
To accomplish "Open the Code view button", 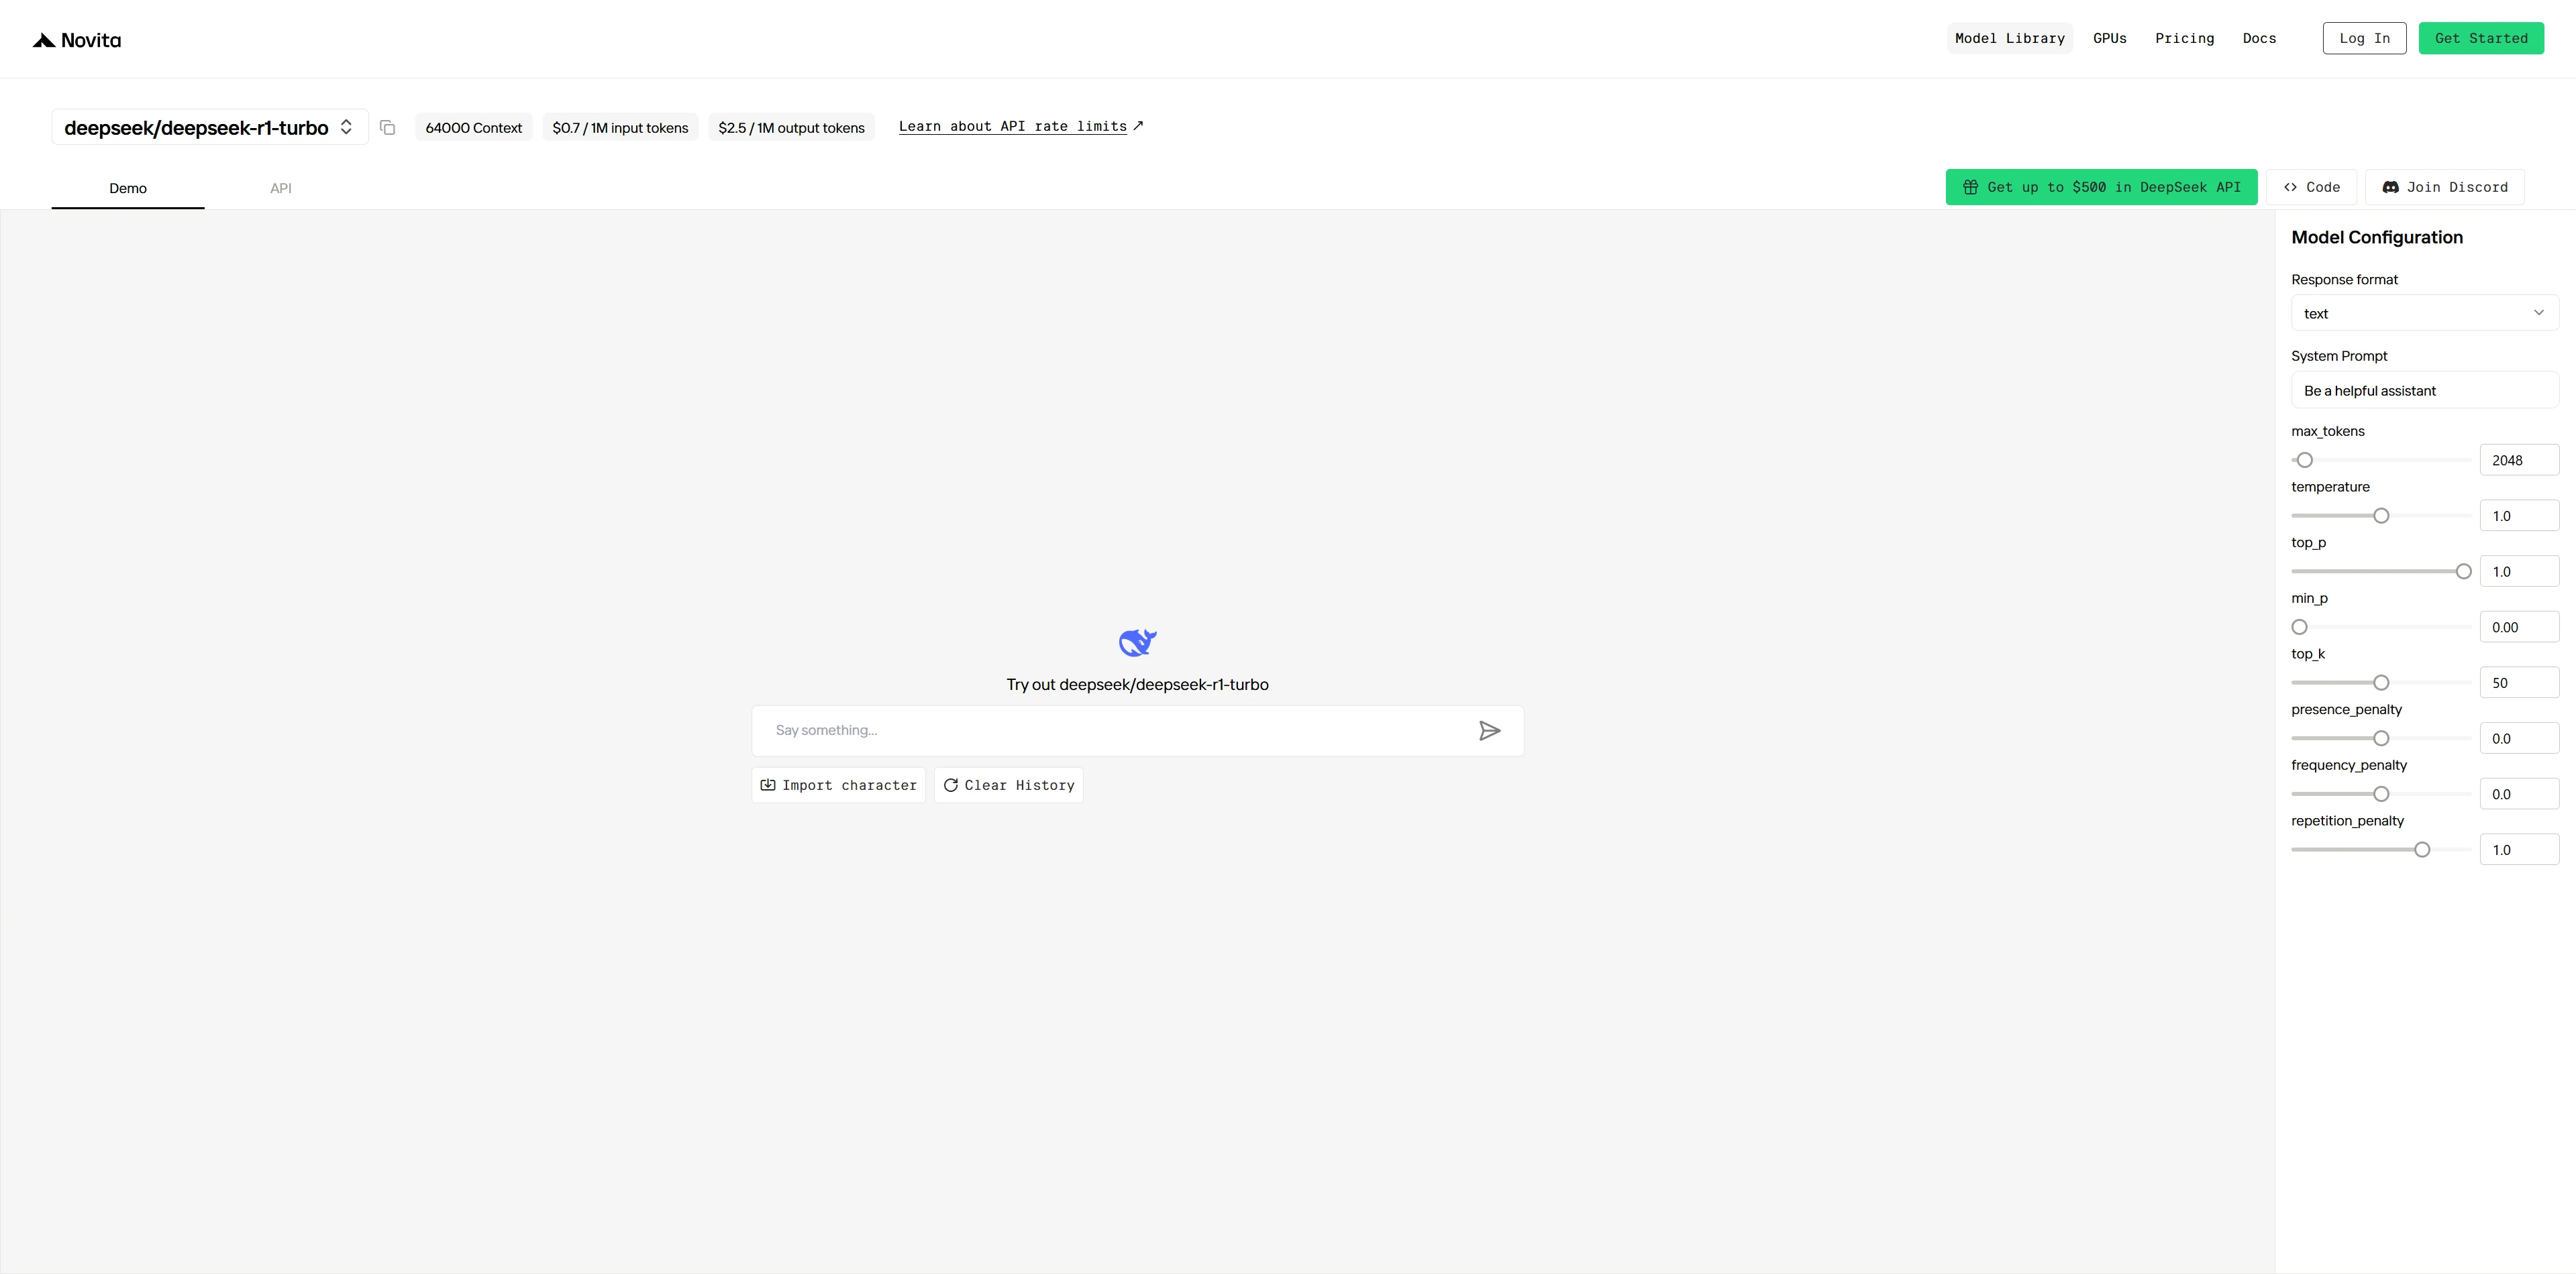I will pyautogui.click(x=2311, y=187).
